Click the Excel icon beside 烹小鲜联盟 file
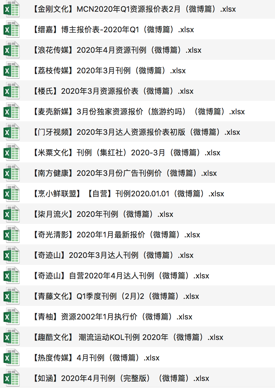The image size is (275, 388). point(11,194)
